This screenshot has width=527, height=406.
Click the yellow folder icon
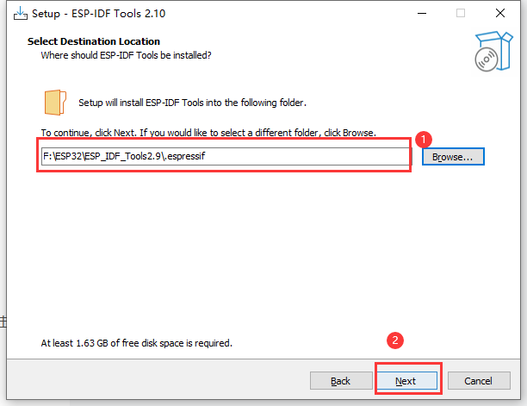click(x=55, y=103)
